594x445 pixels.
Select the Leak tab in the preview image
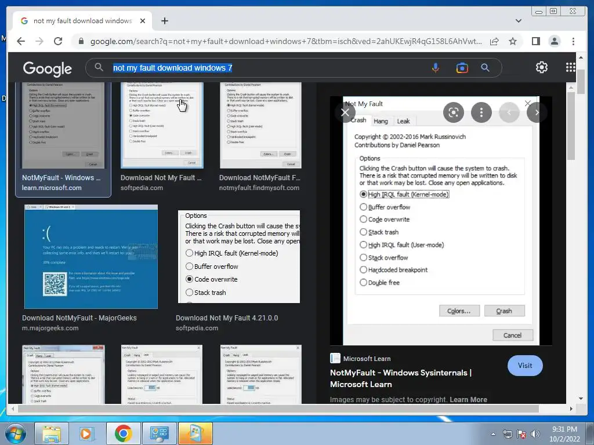pos(404,121)
